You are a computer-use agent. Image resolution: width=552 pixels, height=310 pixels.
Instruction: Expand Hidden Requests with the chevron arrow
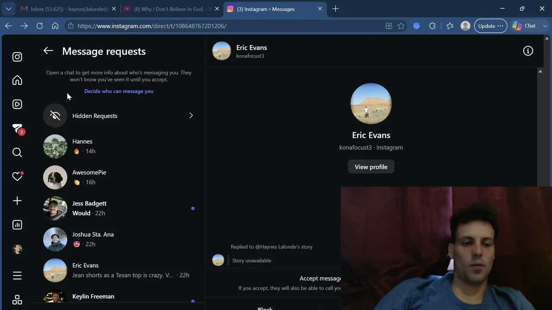coord(191,115)
